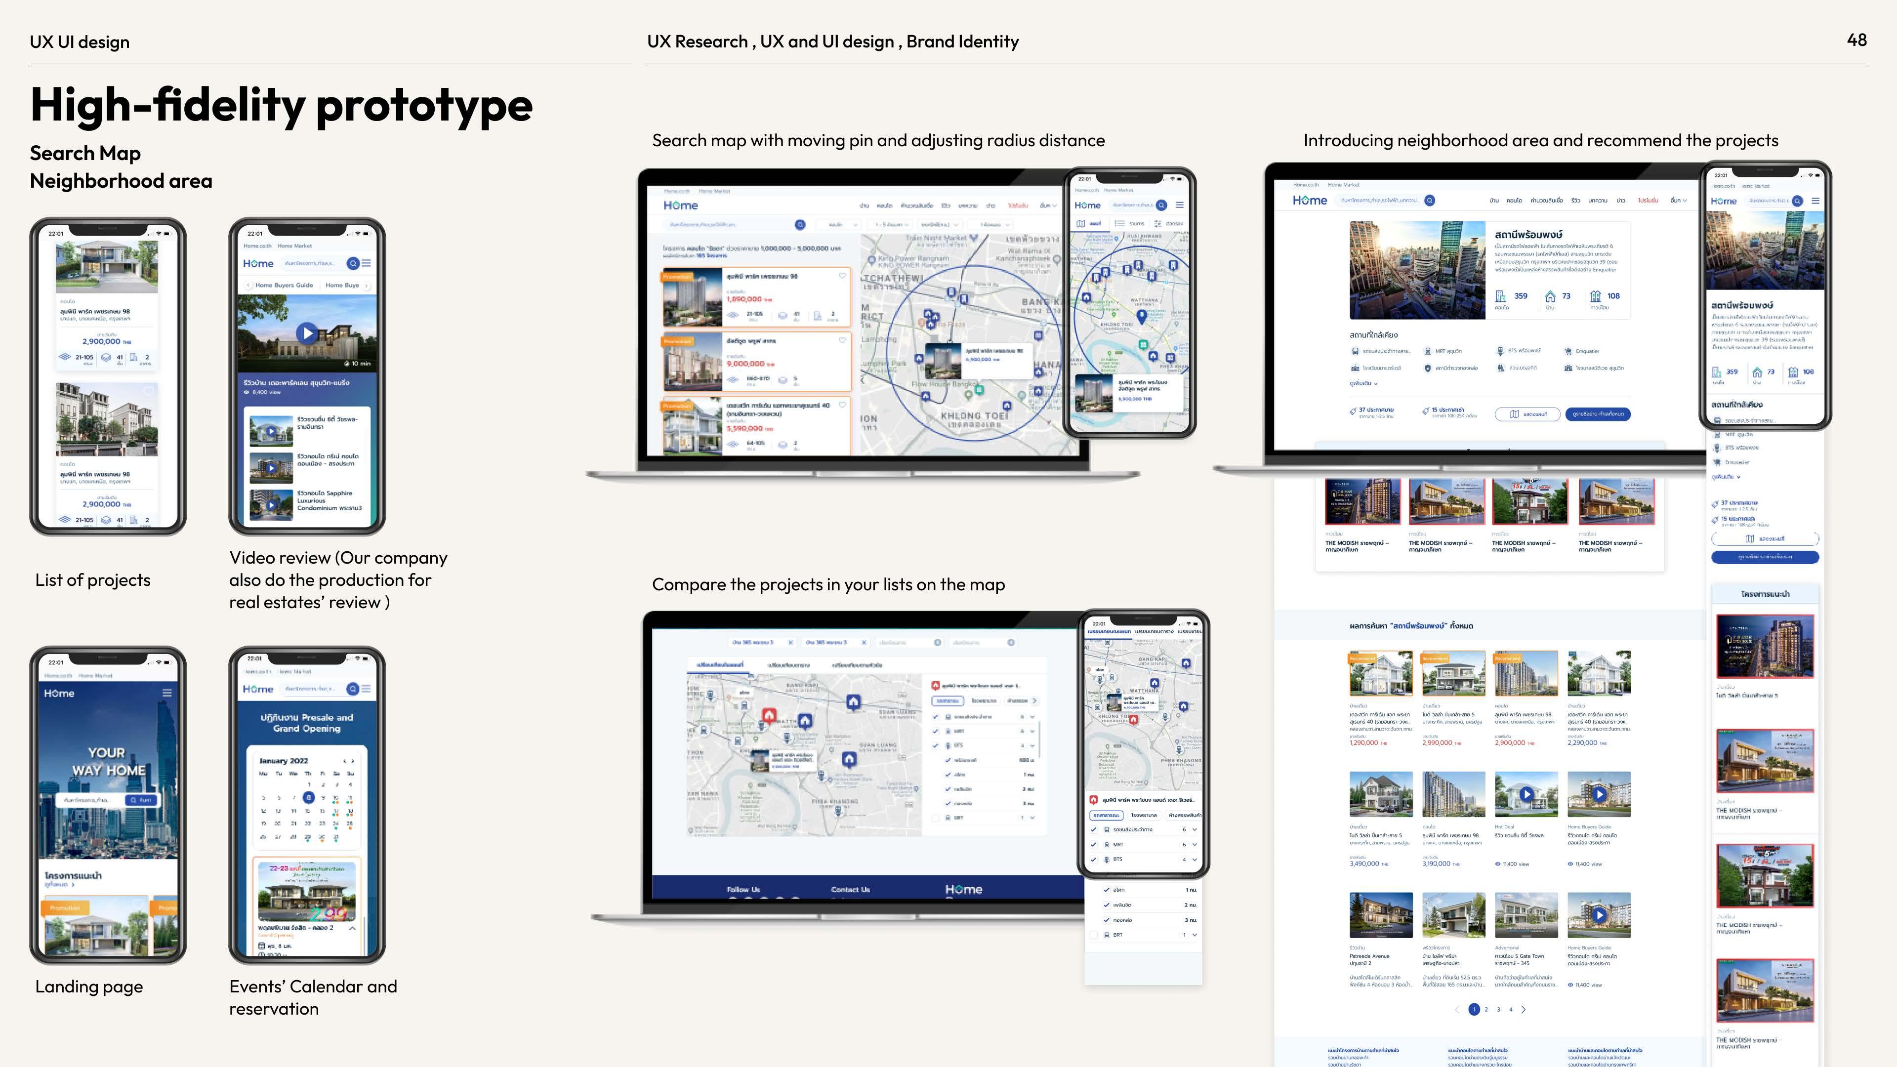Open the โปรโมชั่น menu item in neighborhood laptop
The height and width of the screenshot is (1067, 1897).
pyautogui.click(x=1648, y=200)
